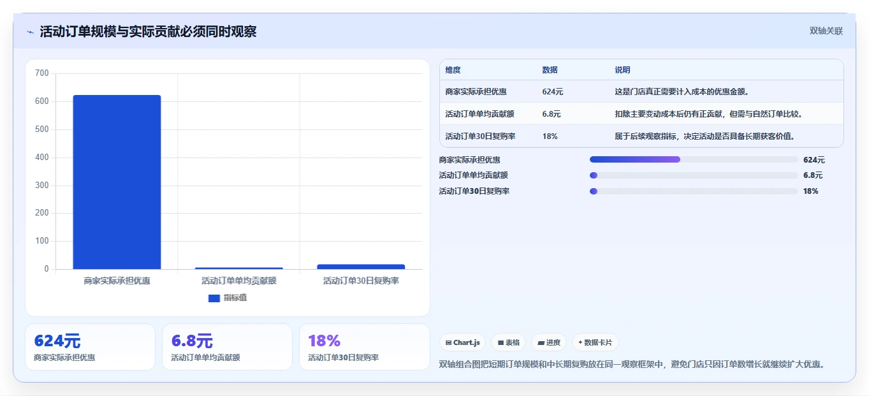Click the 活动订单30日复购率 x-axis label
Viewport: 869px width, 396px height.
coord(361,281)
